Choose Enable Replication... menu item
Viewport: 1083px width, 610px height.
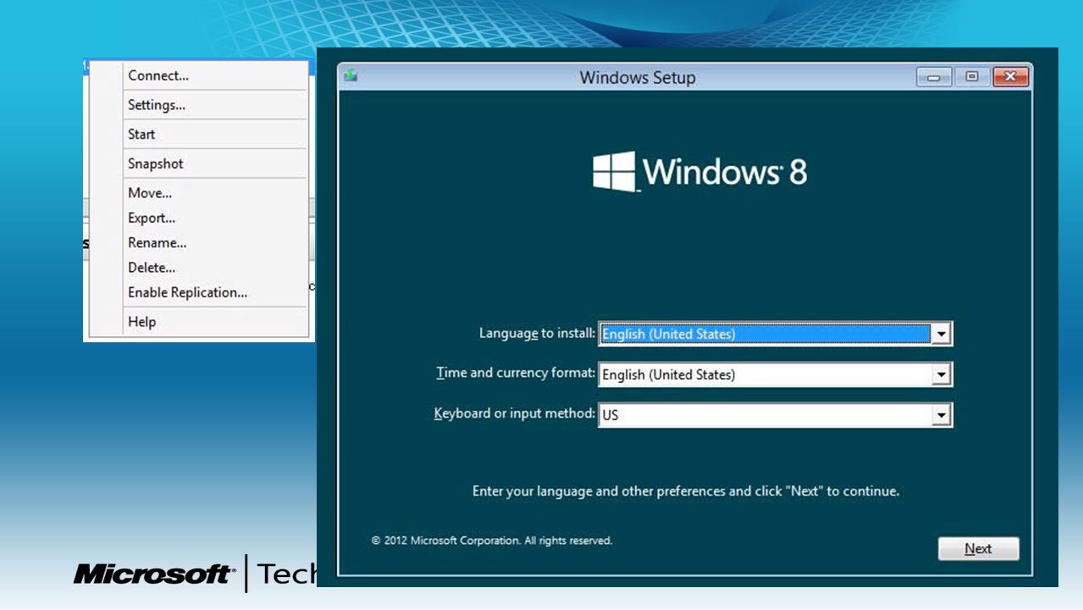[188, 292]
